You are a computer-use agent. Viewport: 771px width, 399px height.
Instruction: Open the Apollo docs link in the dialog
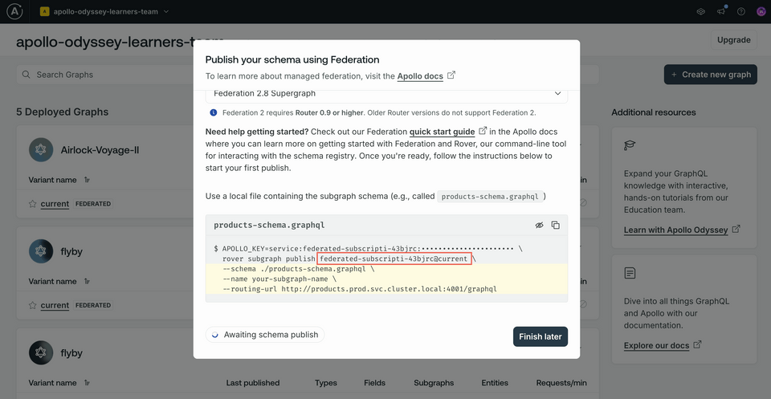pyautogui.click(x=420, y=76)
